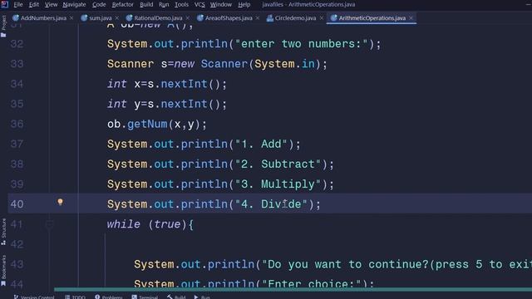Click the while keyword on line 41
The height and width of the screenshot is (299, 532).
124,224
